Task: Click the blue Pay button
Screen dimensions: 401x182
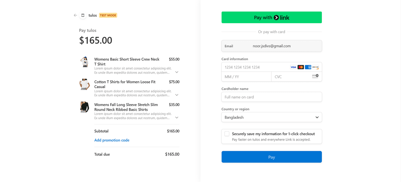Action: coord(271,157)
